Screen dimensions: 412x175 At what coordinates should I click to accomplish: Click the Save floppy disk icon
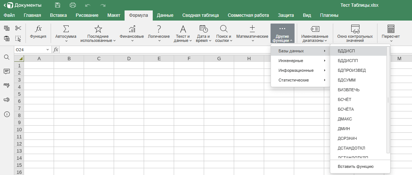point(57,5)
